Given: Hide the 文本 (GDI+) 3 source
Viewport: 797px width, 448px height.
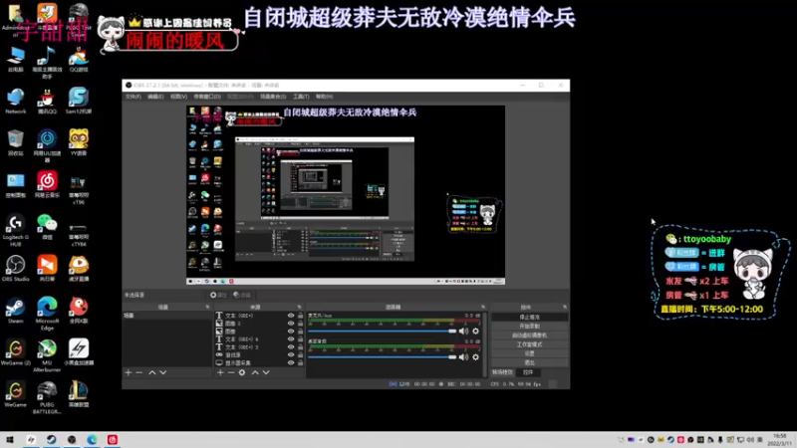Looking at the screenshot, I should [x=291, y=346].
